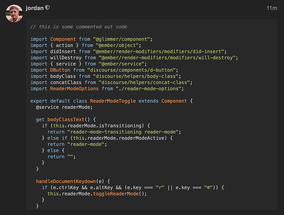Click the return ""; line
The width and height of the screenshot is (284, 215).
62,157
